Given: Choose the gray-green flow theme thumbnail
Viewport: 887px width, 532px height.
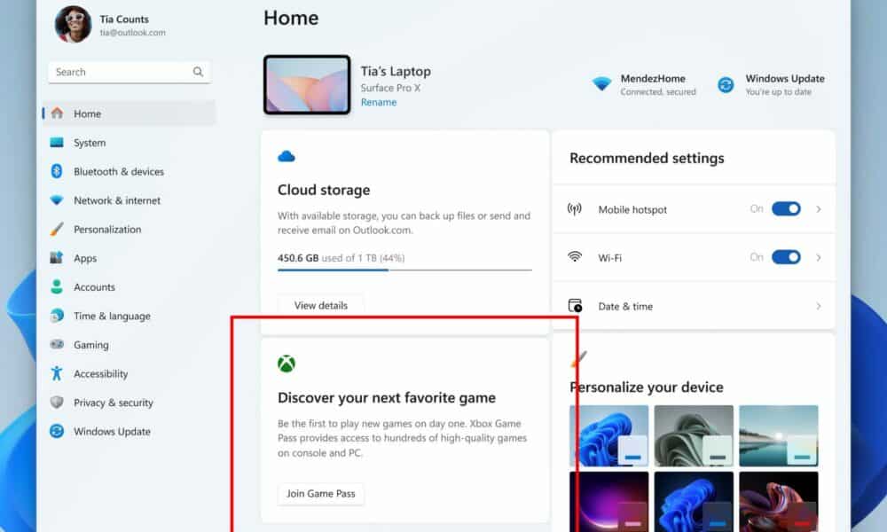Looking at the screenshot, I should [x=694, y=435].
